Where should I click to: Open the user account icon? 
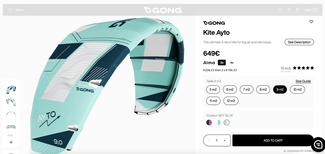click(x=297, y=10)
